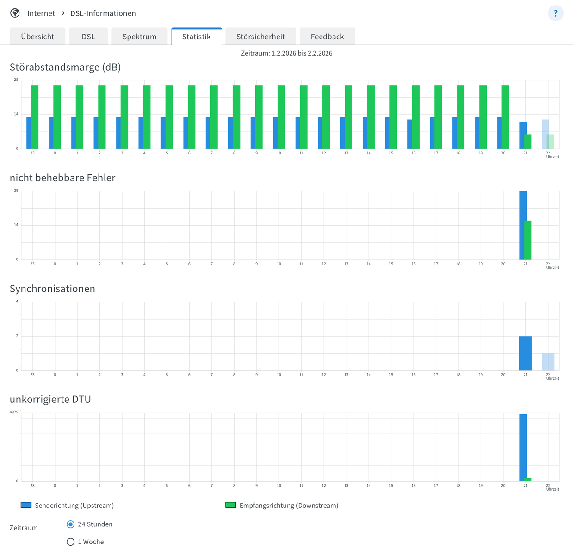Select the 1 Woche radio button
This screenshot has width=574, height=555.
71,542
